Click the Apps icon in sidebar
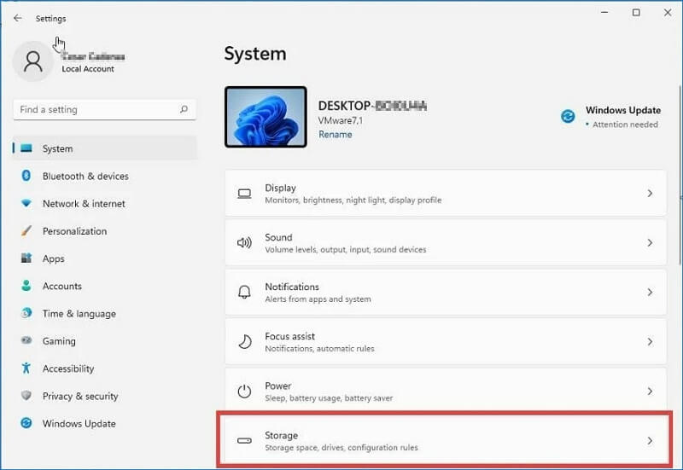This screenshot has width=683, height=470. tap(26, 258)
